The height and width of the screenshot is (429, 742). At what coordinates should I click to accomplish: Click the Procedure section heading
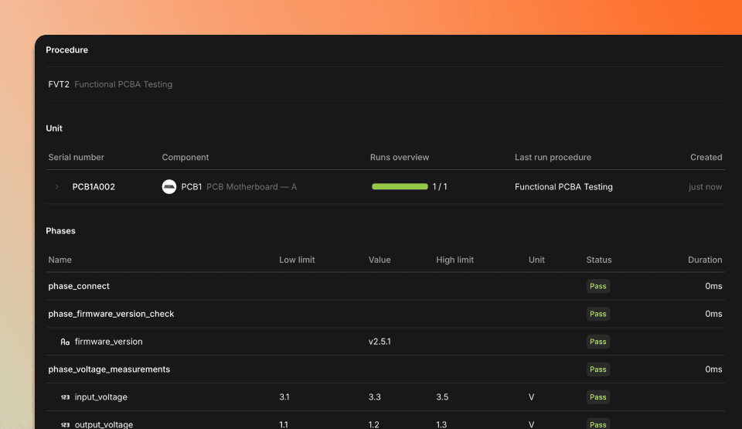click(x=67, y=49)
